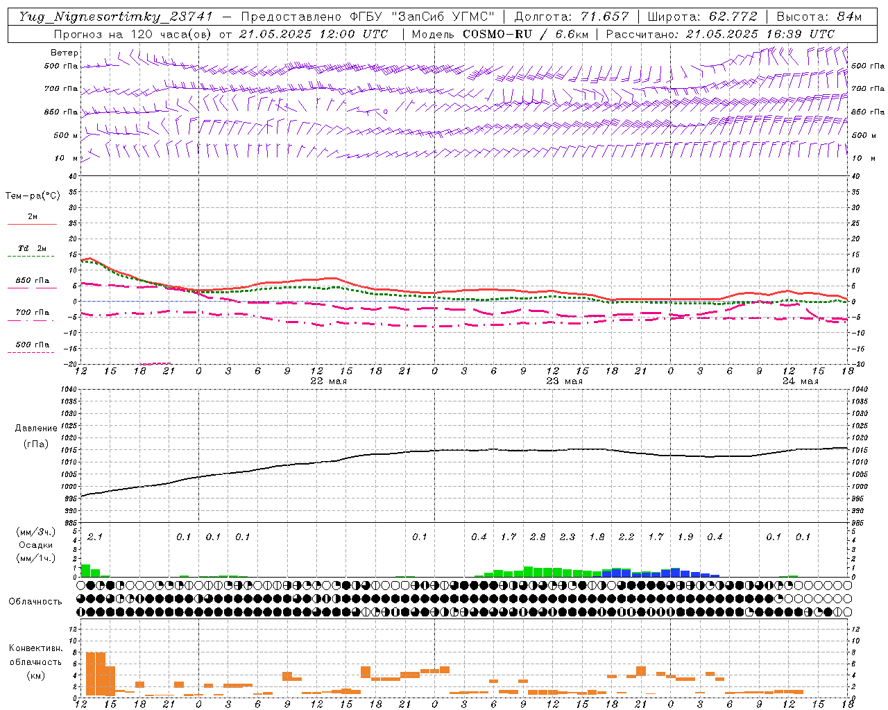
Task: Click the 22 мая date label
Action: [329, 381]
